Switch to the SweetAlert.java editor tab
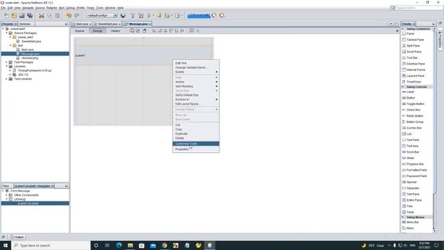 pyautogui.click(x=108, y=24)
